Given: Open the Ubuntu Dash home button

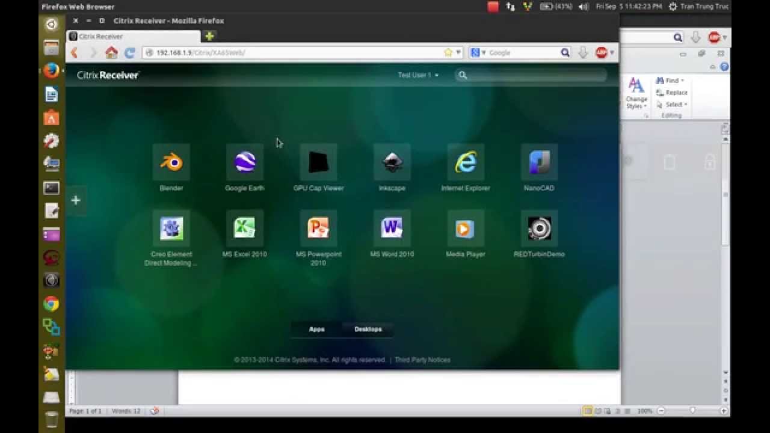Looking at the screenshot, I should click(x=51, y=24).
